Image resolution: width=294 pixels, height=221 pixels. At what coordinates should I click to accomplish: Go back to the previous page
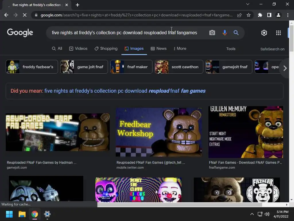[6, 15]
